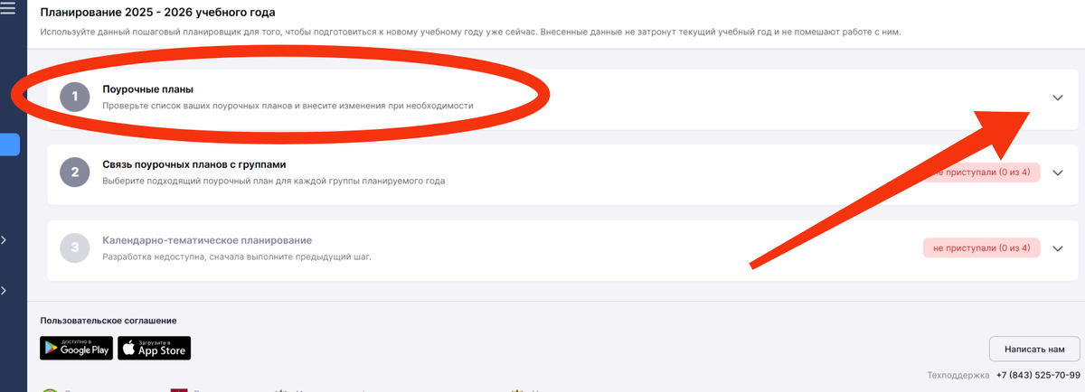The height and width of the screenshot is (392, 1085).
Task: Open the Поурочные планы step title
Action: [148, 89]
